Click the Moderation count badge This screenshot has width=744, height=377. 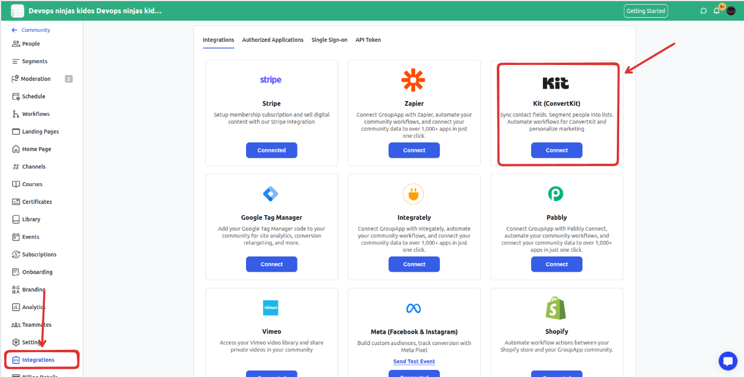(x=69, y=79)
